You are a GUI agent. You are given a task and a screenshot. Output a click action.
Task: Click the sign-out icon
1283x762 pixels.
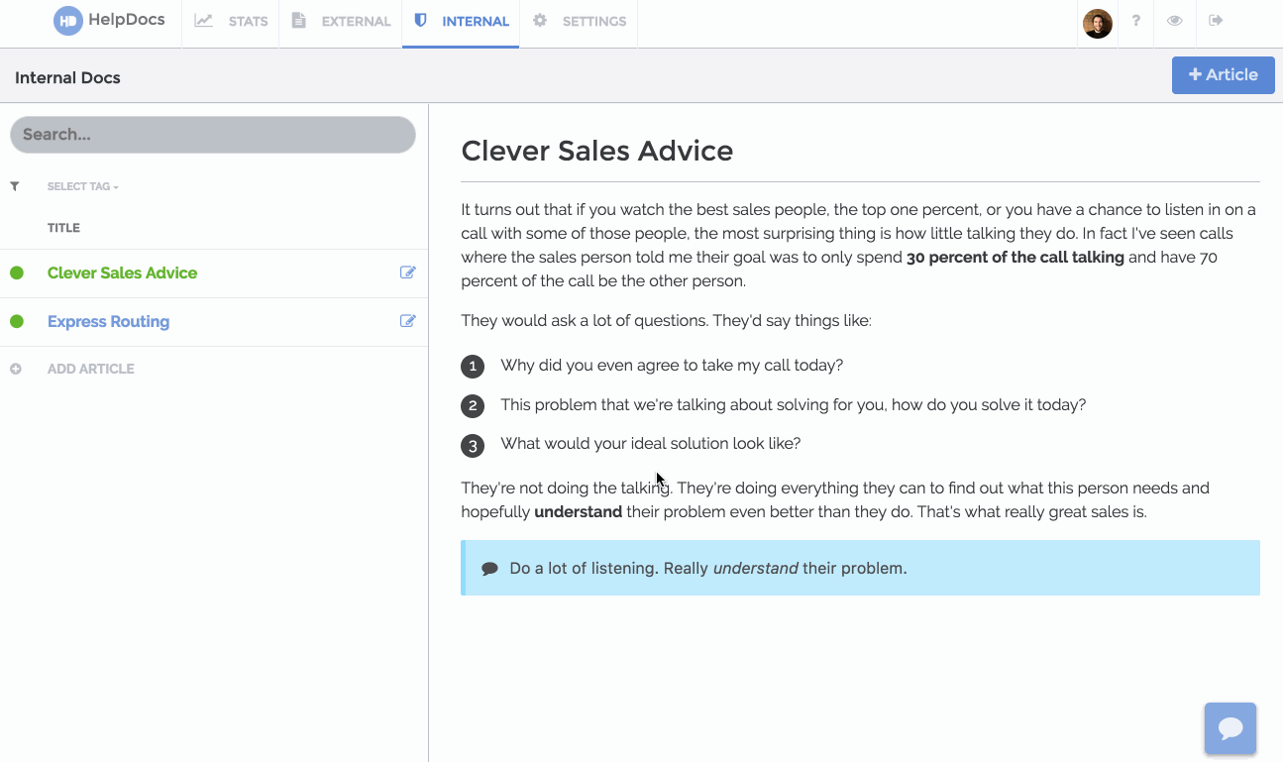[1215, 21]
